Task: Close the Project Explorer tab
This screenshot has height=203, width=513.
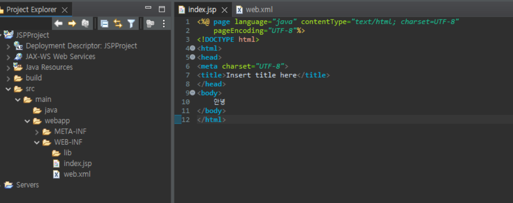Action: pos(65,10)
